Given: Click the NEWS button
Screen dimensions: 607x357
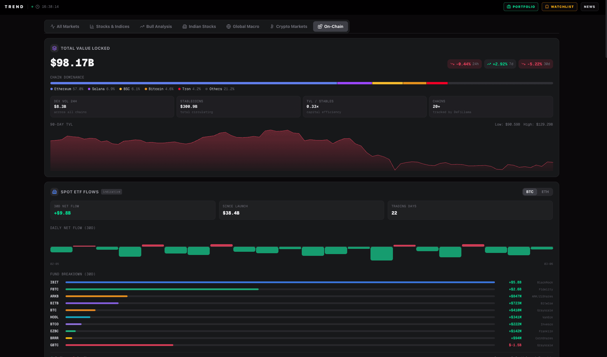Looking at the screenshot, I should pyautogui.click(x=589, y=6).
